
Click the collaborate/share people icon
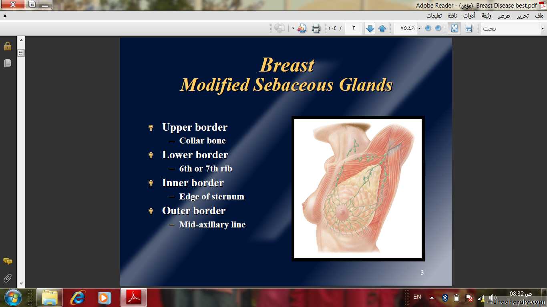[x=302, y=28]
